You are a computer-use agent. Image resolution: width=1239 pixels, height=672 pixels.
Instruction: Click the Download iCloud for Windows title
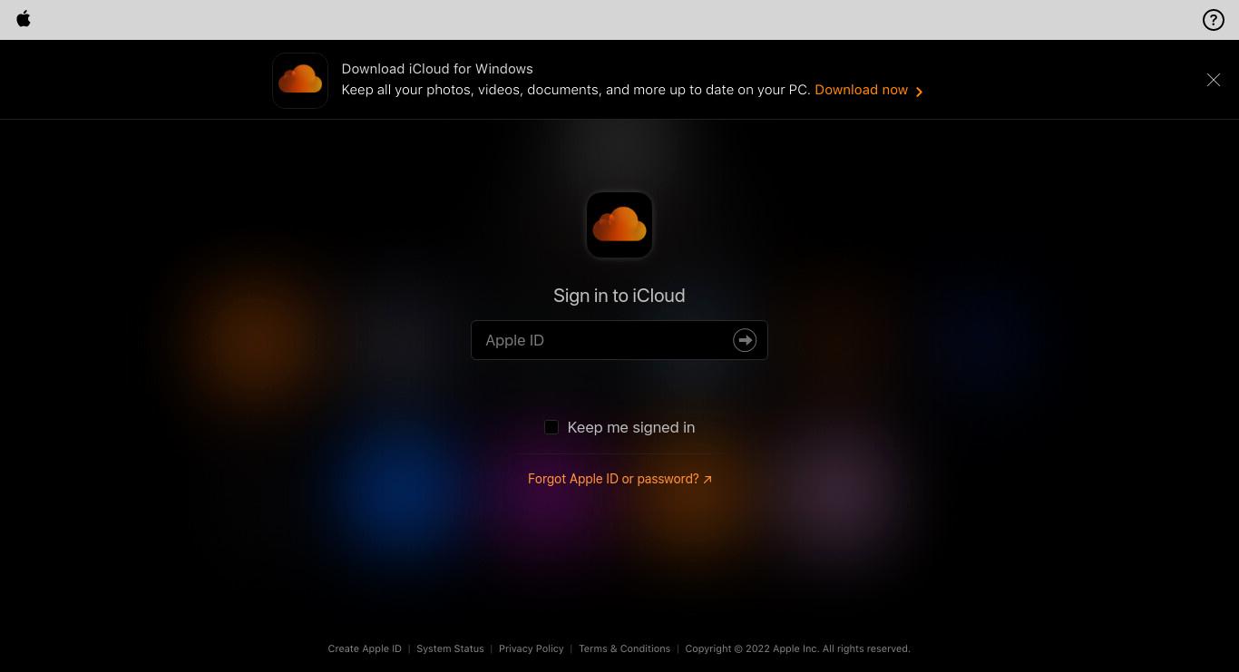click(437, 69)
